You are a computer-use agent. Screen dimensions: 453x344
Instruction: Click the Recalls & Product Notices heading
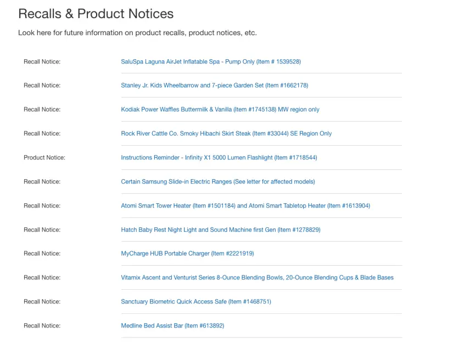click(96, 14)
